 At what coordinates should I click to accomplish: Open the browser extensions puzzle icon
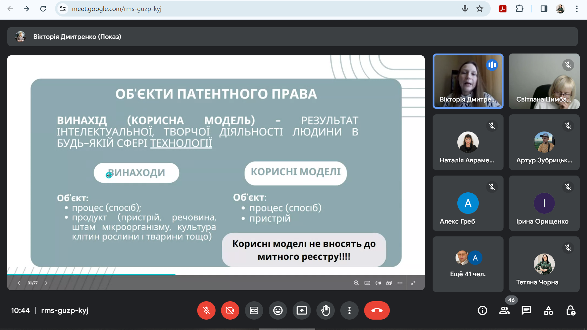point(519,9)
